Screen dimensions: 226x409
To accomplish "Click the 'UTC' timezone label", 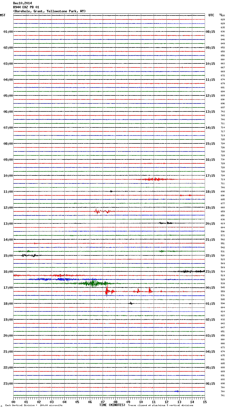I will [211, 15].
